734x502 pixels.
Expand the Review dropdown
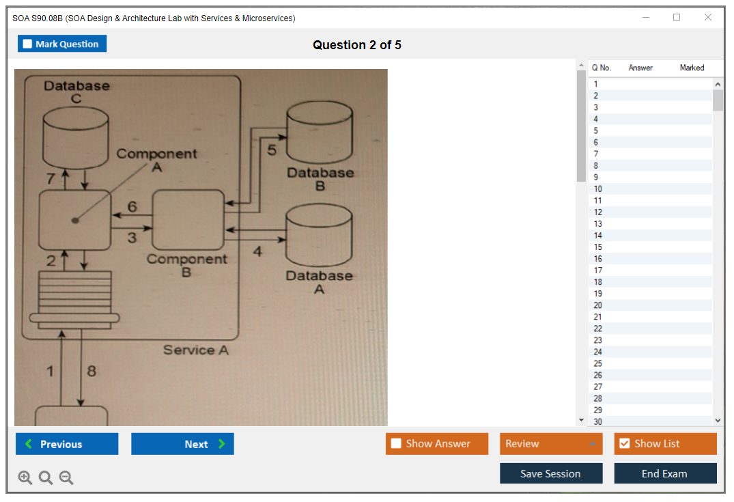tap(592, 444)
